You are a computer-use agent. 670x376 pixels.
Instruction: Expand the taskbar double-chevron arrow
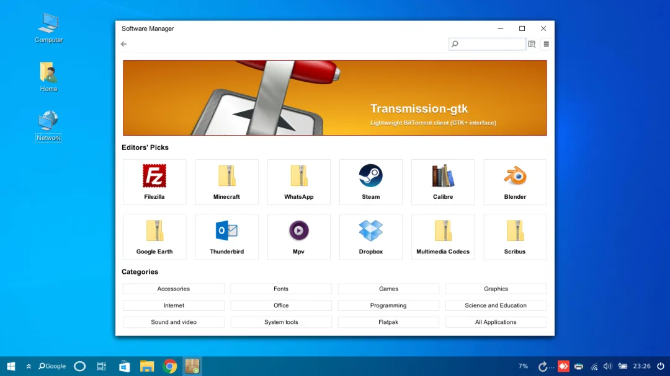pyautogui.click(x=29, y=366)
